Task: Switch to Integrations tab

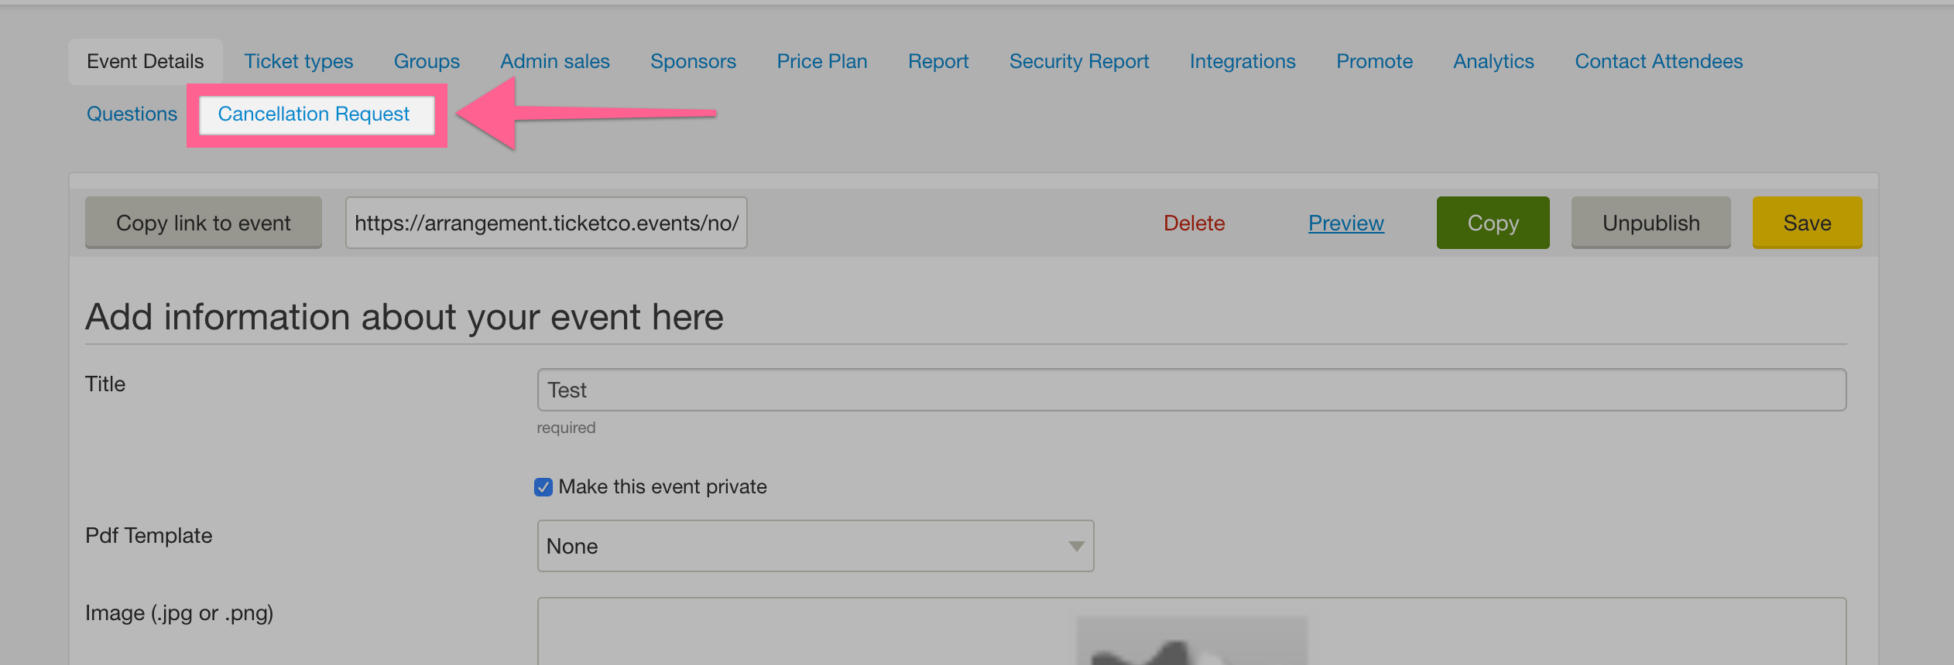Action: [x=1243, y=61]
